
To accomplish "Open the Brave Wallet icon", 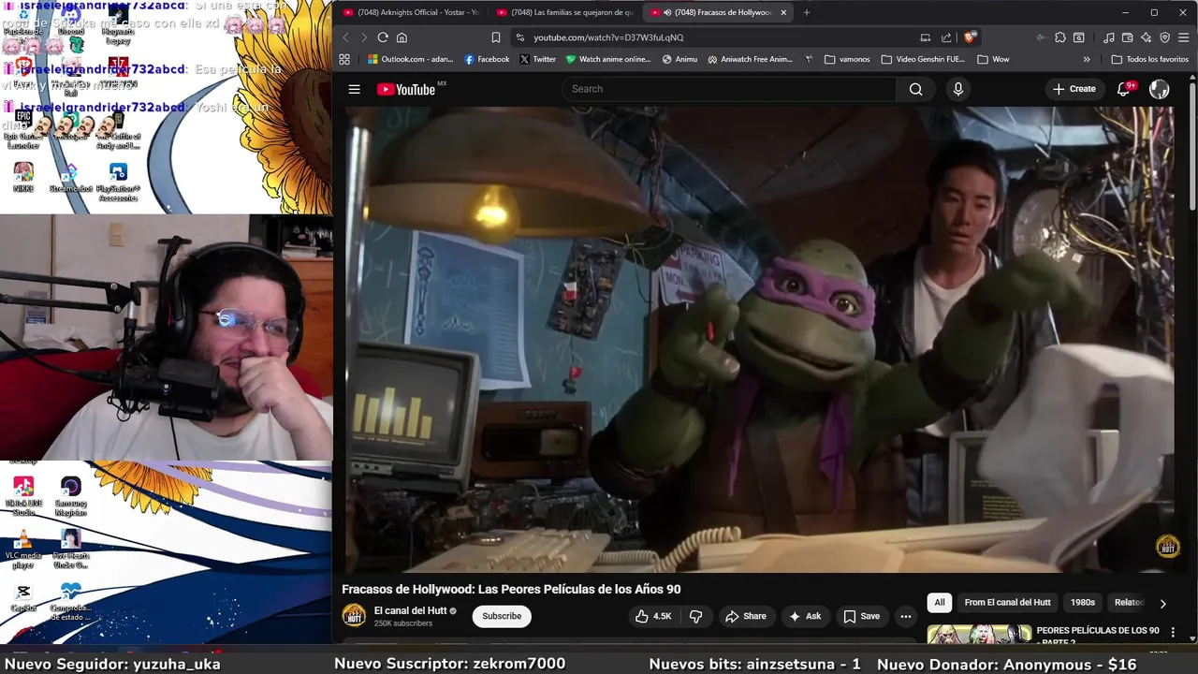I will (1127, 37).
